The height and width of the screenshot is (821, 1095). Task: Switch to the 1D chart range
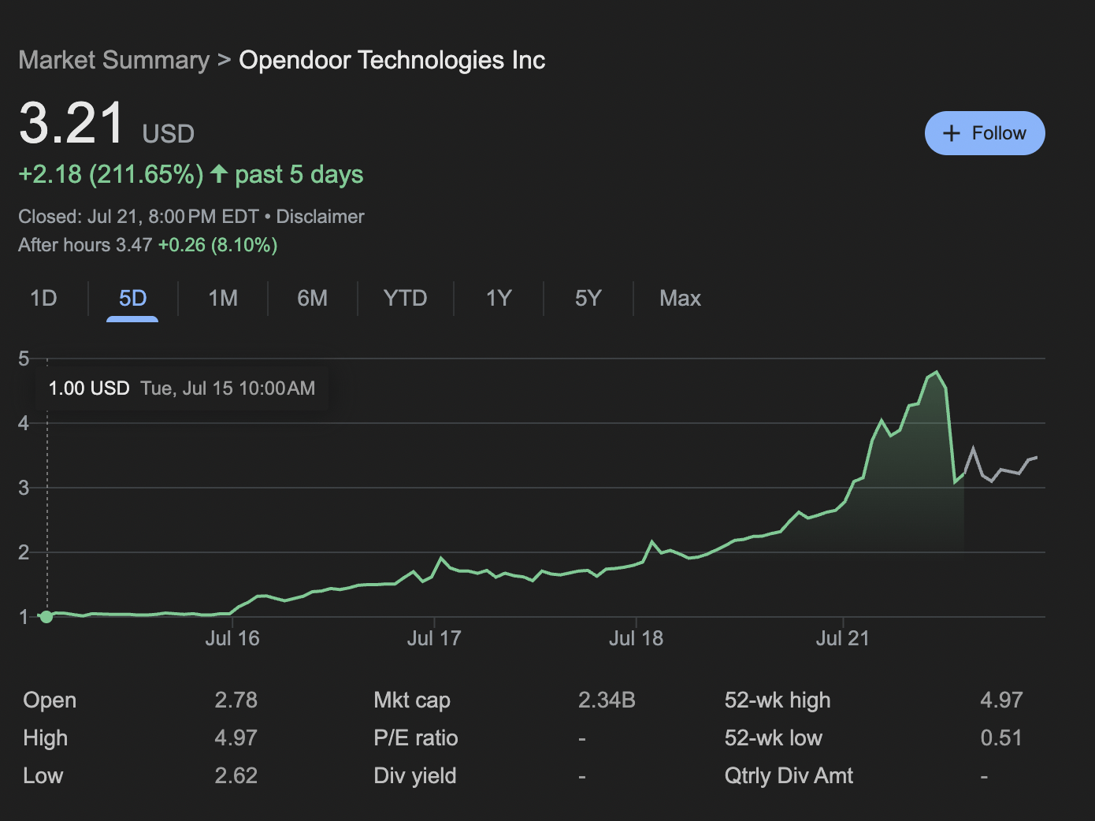[43, 298]
